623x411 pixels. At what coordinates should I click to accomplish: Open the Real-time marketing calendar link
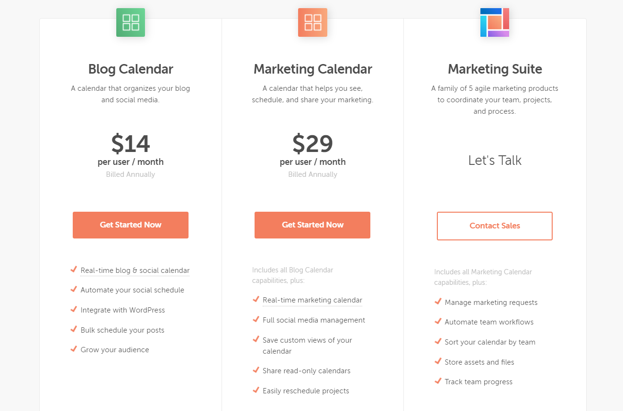pos(312,300)
